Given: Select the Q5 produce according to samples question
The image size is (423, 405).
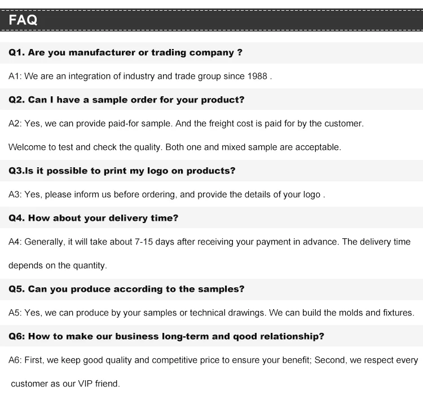Looking at the screenshot, I should tap(126, 289).
